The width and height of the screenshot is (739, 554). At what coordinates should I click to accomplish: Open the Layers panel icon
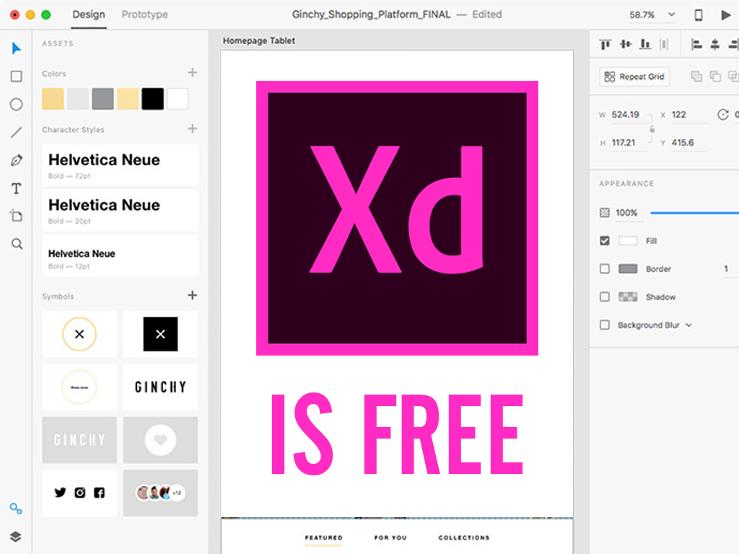tap(16, 537)
